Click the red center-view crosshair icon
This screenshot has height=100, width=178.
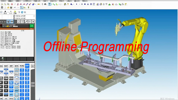[x=12, y=4]
